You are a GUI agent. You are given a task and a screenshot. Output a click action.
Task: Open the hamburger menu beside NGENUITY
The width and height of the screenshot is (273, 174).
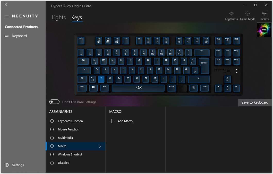pyautogui.click(x=7, y=16)
